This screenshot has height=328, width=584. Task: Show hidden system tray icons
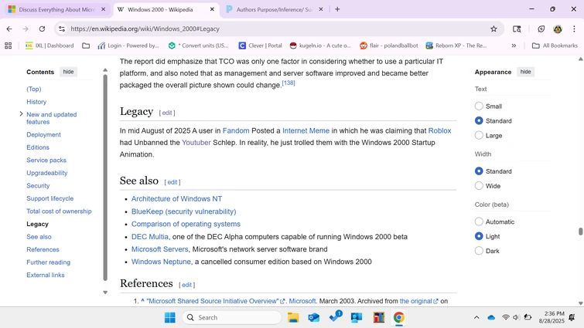tap(476, 317)
